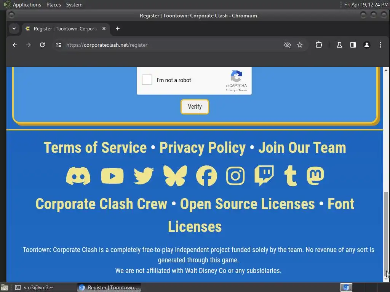Click the show desktop icon in taskbar
This screenshot has width=390, height=292.
click(5, 287)
